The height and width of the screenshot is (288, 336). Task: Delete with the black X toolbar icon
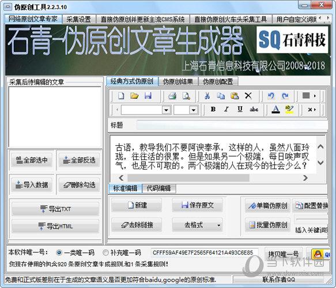(x=248, y=96)
